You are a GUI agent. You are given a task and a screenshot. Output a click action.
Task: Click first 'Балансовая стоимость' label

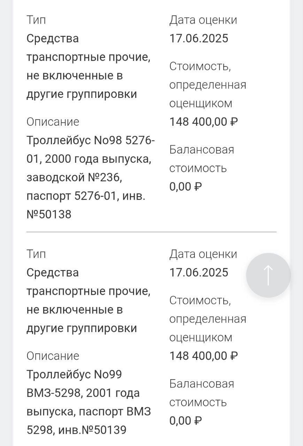click(201, 159)
